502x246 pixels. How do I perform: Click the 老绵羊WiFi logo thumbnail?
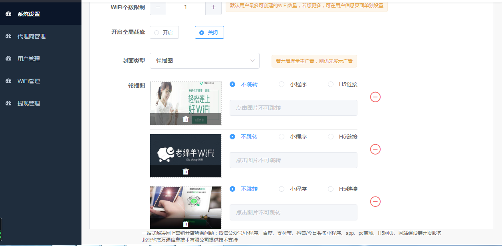tap(186, 156)
